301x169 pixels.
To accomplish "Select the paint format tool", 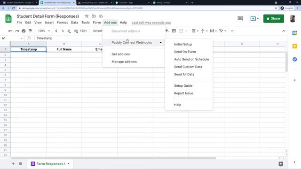I will click(30, 31).
